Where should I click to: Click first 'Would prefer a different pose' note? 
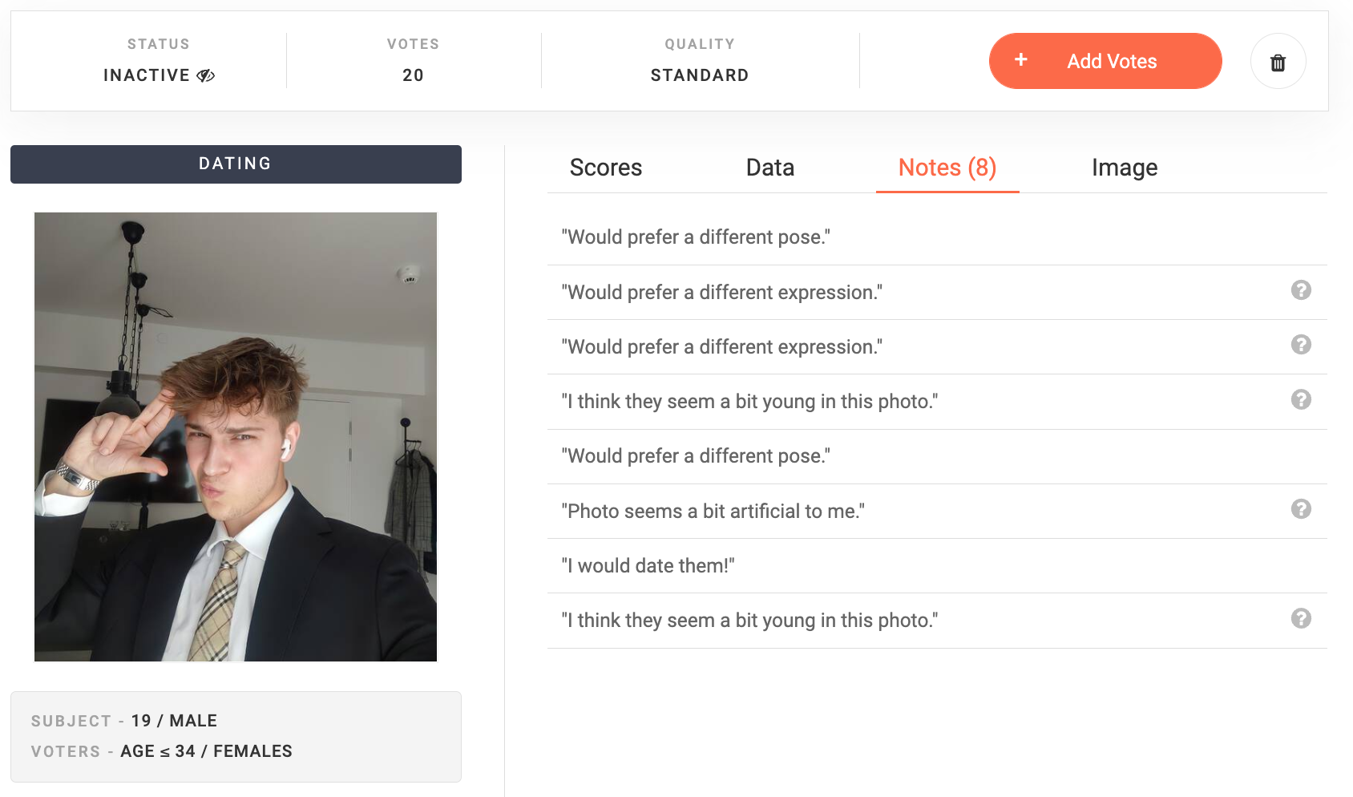pyautogui.click(x=696, y=237)
